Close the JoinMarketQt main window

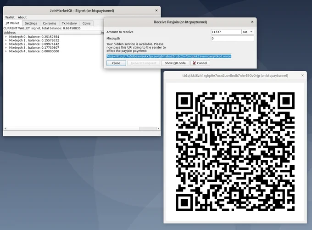(156, 11)
